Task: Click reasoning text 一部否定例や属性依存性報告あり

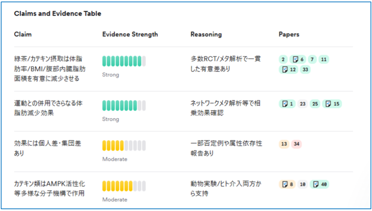Action: click(226, 148)
